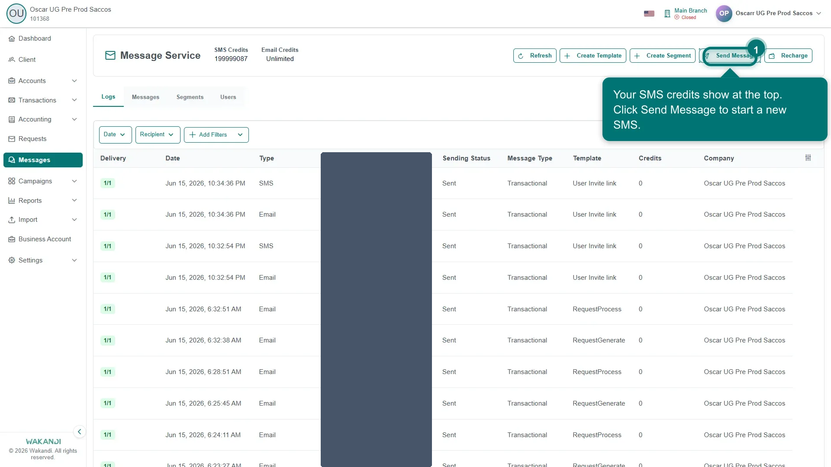Click the OU organization logo

pyautogui.click(x=16, y=13)
